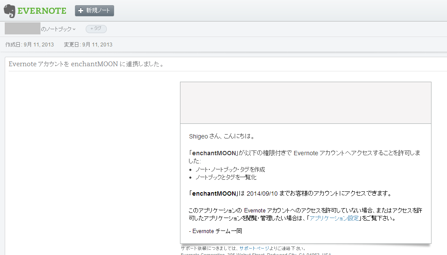
Task: Click bullet ノート・ノートブック・タグを作成
Action: point(230,169)
